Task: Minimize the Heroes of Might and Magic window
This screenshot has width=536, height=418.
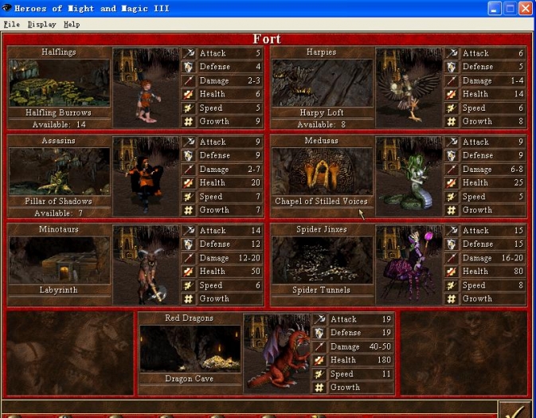Action: pos(494,8)
